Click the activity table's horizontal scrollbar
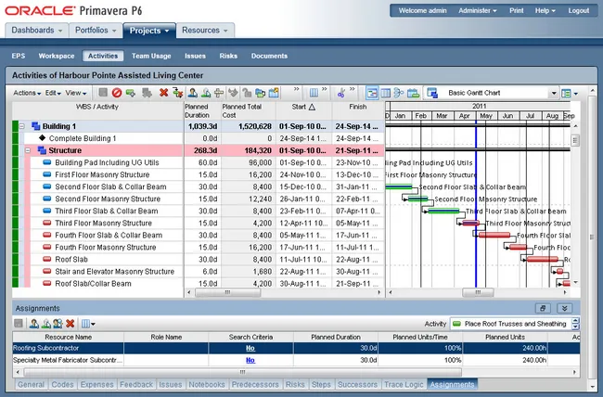The width and height of the screenshot is (603, 397). pos(278,293)
